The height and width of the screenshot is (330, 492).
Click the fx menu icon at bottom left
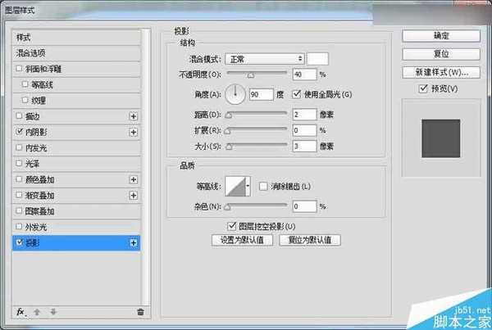[x=20, y=312]
